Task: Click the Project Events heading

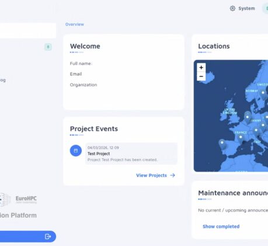Action: [x=94, y=129]
